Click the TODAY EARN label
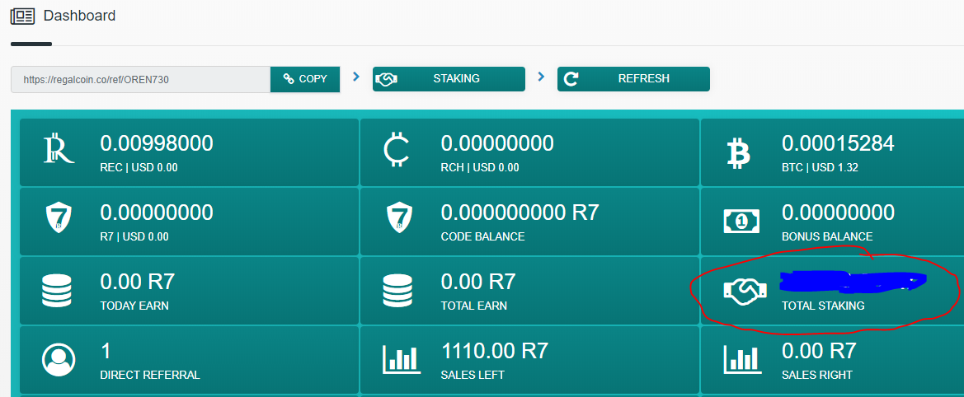Viewport: 964px width, 397px height. tap(134, 306)
